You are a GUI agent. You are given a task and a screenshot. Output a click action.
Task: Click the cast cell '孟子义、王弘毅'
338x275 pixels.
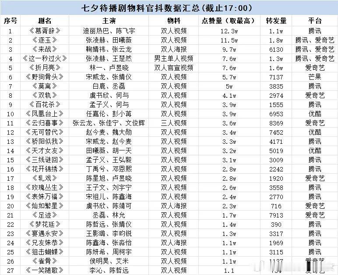109,160
